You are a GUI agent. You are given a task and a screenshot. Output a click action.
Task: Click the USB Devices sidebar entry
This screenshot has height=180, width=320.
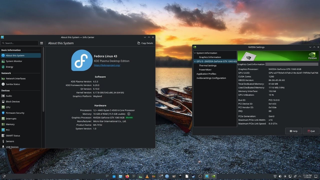pos(21,147)
